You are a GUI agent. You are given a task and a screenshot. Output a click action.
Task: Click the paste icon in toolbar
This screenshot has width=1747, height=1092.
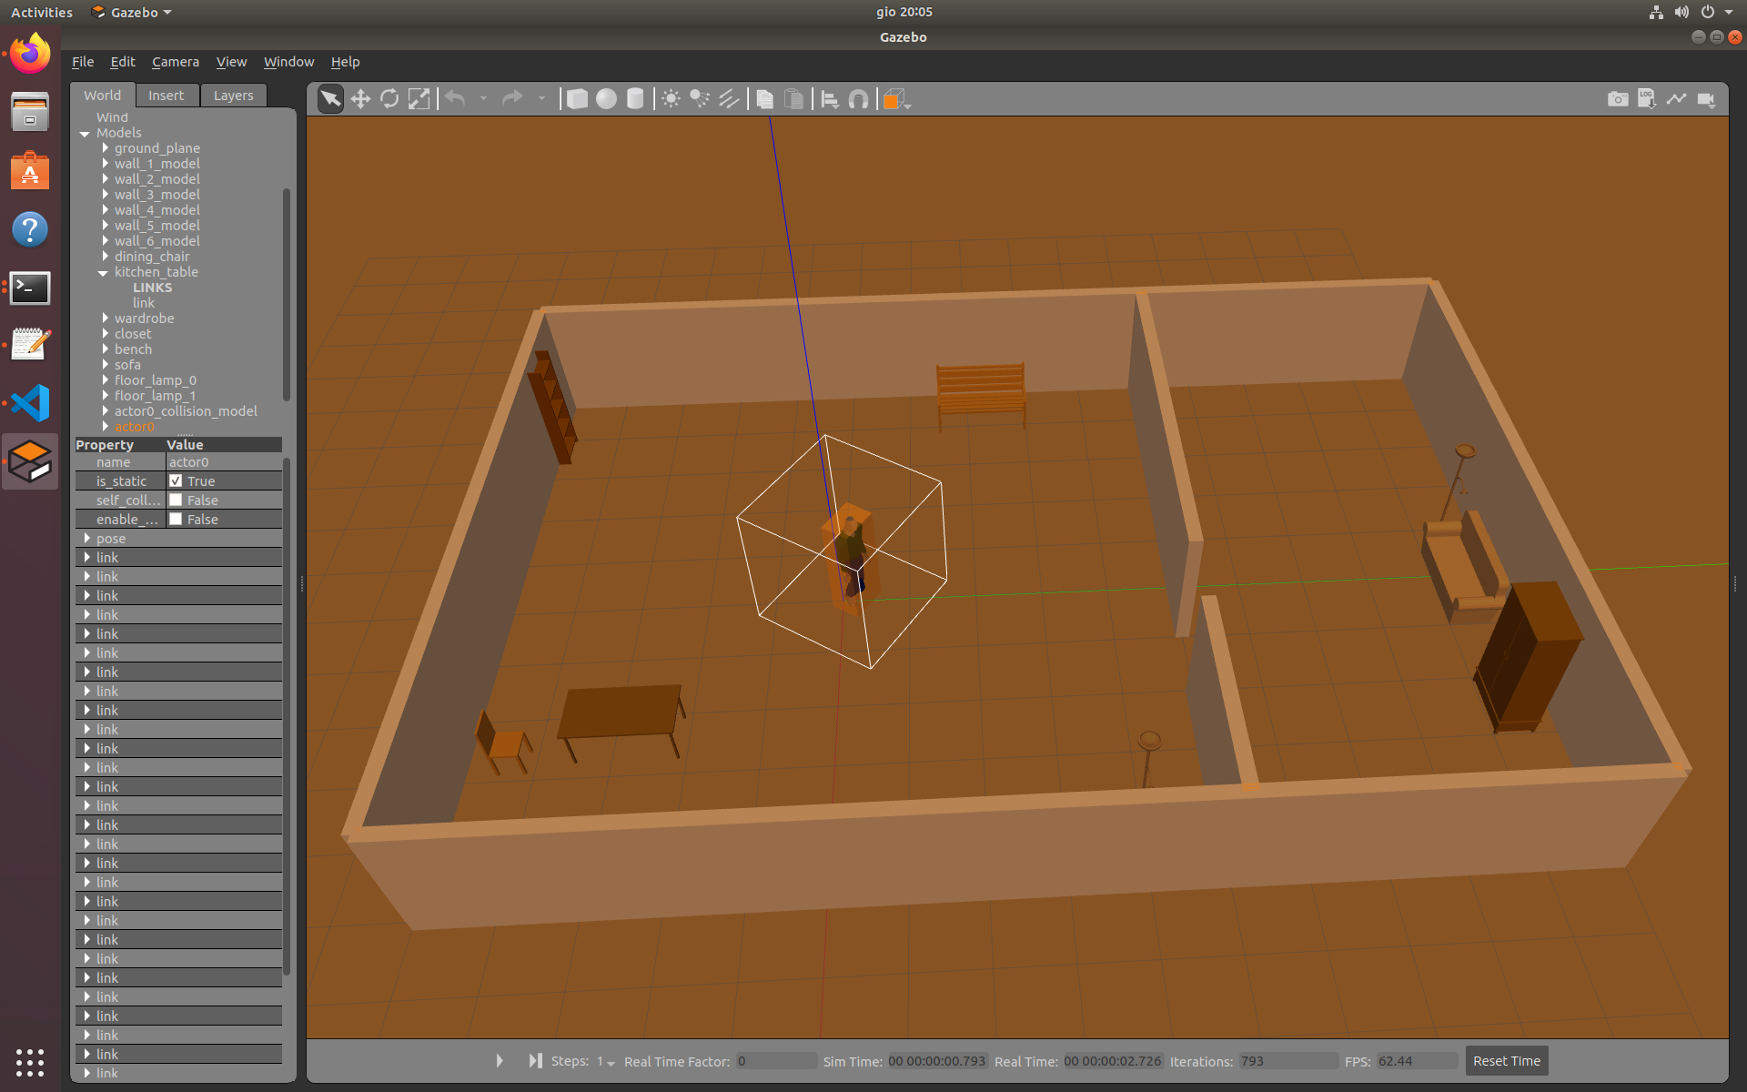coord(794,98)
